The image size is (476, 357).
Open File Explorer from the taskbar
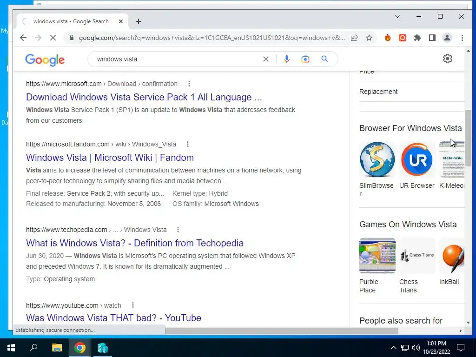point(57,348)
